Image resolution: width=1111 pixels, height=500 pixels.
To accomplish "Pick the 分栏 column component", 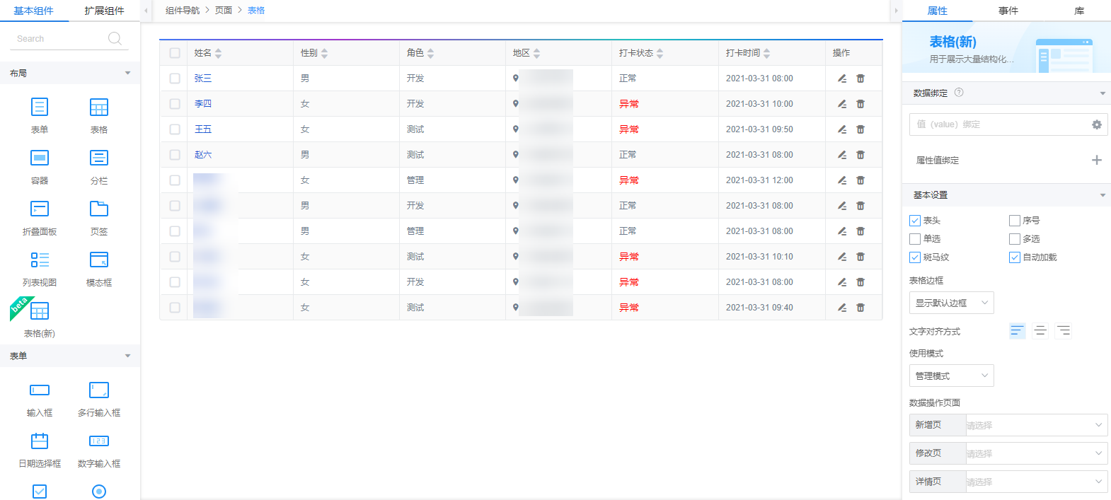I will 99,158.
